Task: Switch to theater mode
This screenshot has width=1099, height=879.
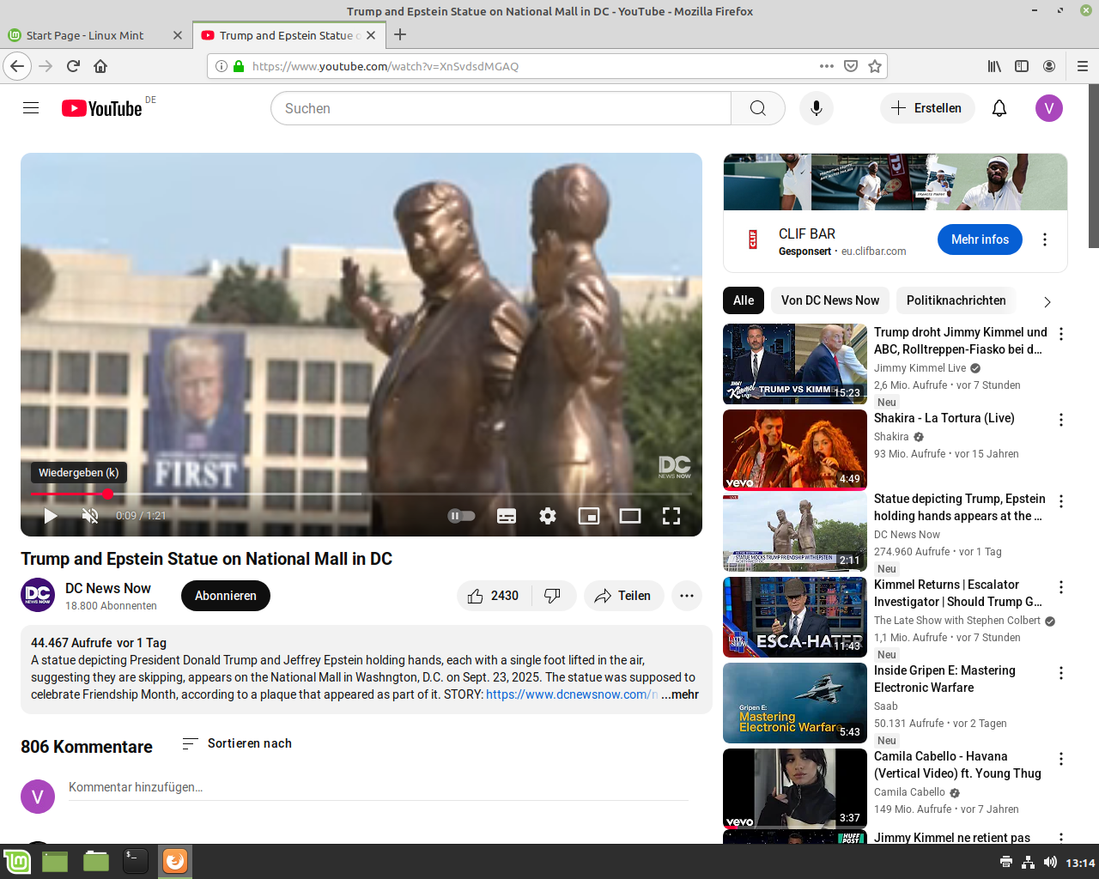Action: pyautogui.click(x=630, y=516)
